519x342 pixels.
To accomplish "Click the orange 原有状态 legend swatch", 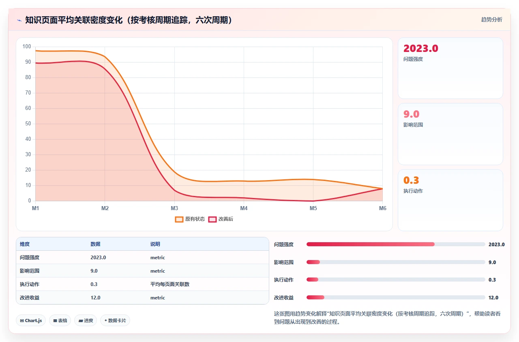I will click(x=179, y=219).
